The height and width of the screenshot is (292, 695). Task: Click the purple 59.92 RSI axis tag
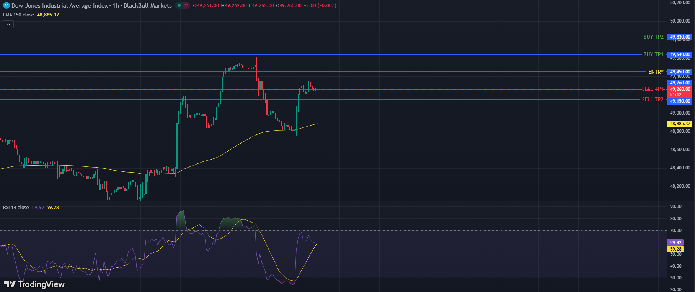click(675, 243)
